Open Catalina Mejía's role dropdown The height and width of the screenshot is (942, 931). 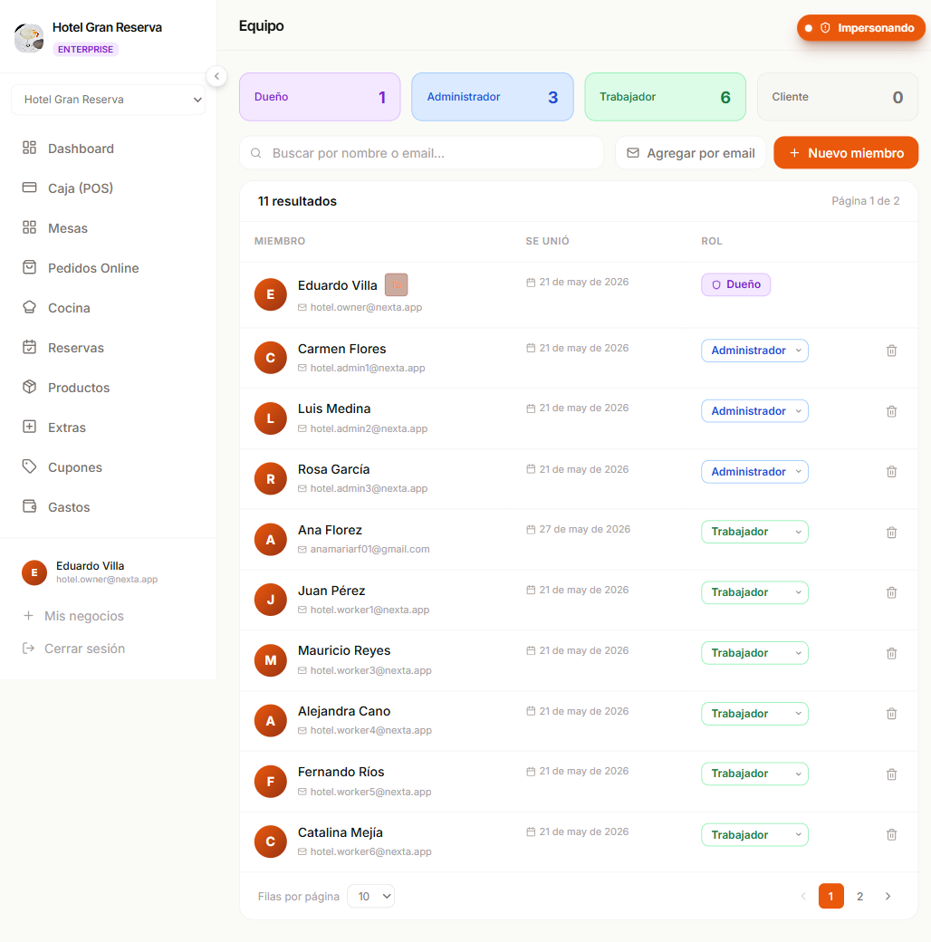[754, 834]
